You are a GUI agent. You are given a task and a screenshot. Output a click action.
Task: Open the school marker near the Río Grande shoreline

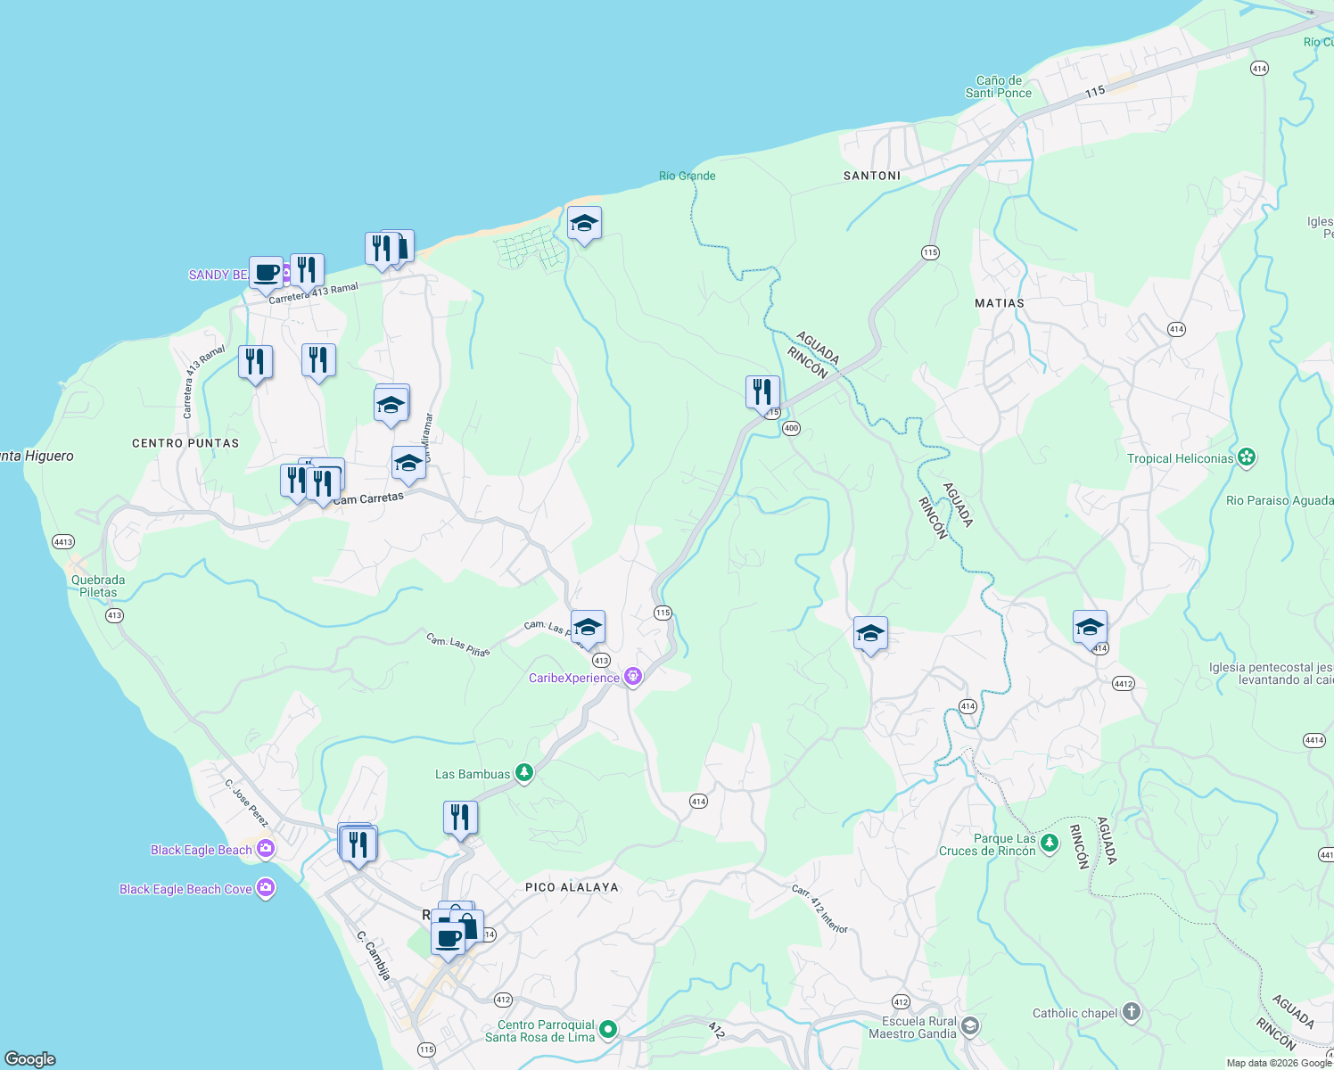click(584, 223)
